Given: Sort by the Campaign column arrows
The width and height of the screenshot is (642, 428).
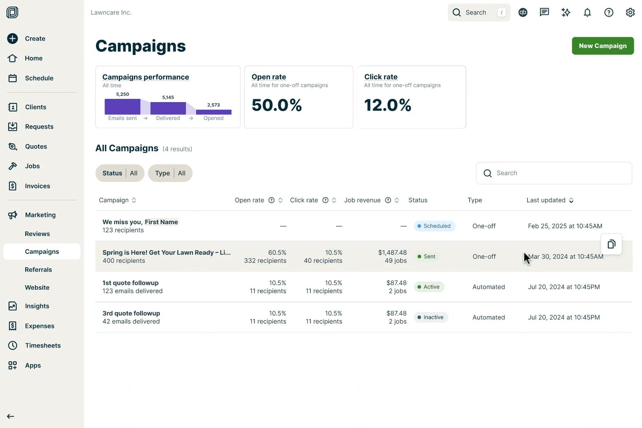Looking at the screenshot, I should tap(134, 200).
